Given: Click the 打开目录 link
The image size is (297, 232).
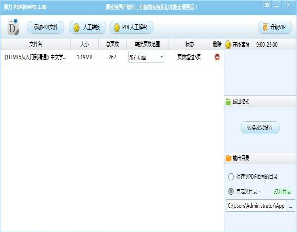Looking at the screenshot, I should [x=282, y=192].
